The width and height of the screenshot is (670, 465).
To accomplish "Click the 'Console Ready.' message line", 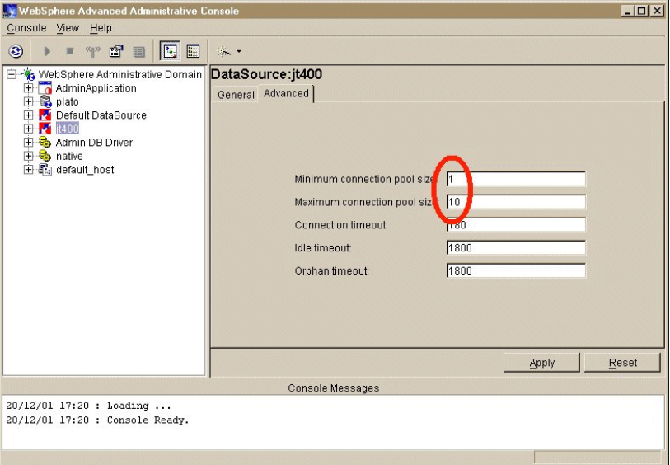I will point(97,420).
